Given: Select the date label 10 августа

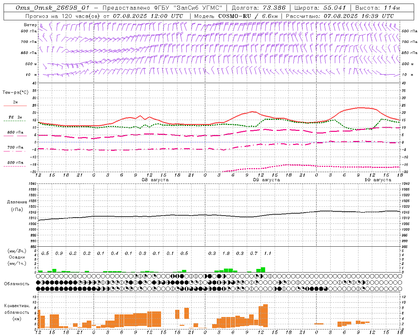Looking at the screenshot, I should click(x=378, y=180).
